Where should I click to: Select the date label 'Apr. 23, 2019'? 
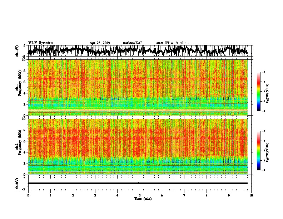tap(100, 43)
